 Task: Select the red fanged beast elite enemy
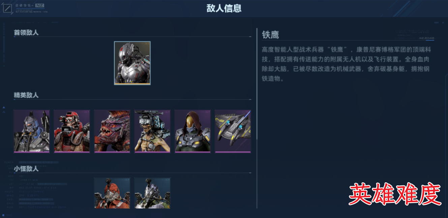tap(112, 131)
